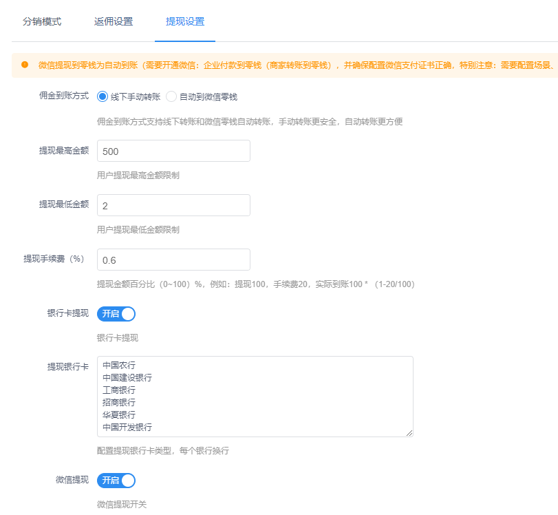Click the hint 配置提现银行卡类型

[162, 451]
